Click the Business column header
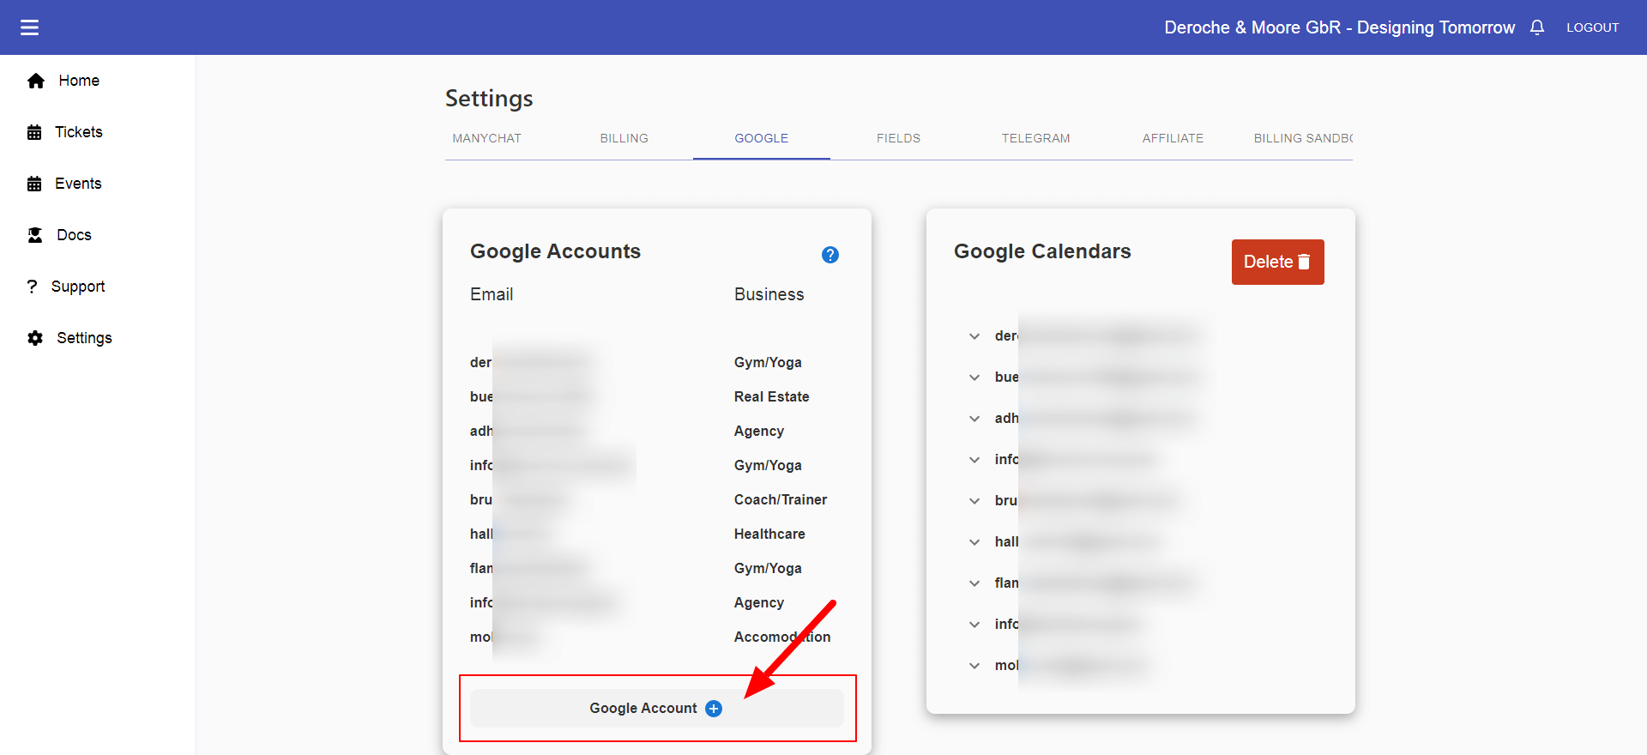The width and height of the screenshot is (1647, 755). 769,294
